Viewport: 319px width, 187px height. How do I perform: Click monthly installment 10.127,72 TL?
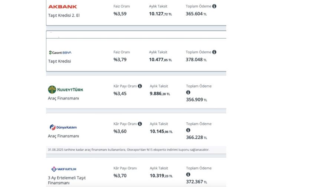point(161,14)
